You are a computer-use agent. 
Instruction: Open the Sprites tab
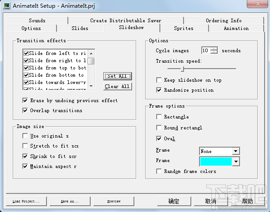[184, 28]
